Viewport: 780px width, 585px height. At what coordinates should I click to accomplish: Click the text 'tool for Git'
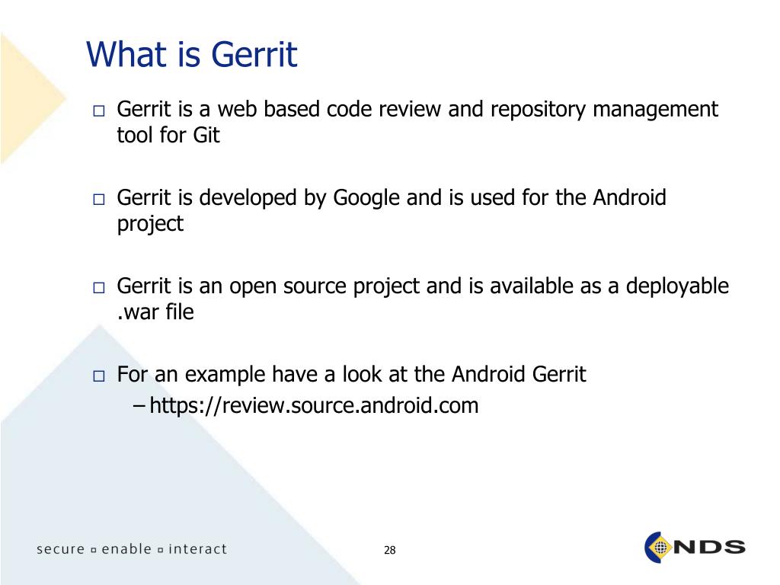click(x=168, y=135)
